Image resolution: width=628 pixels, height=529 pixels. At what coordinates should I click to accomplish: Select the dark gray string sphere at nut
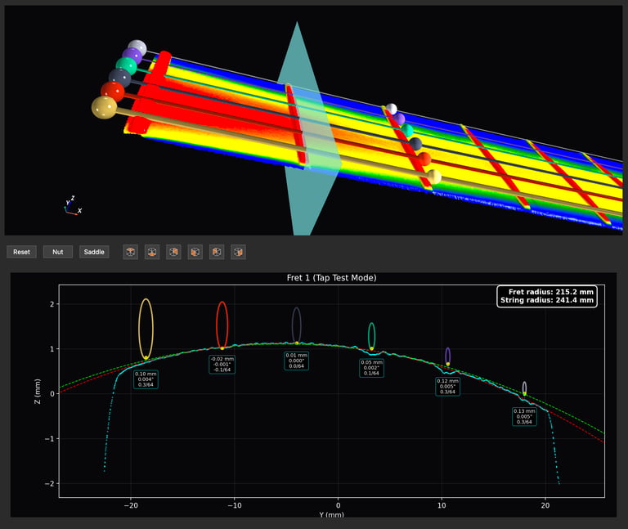click(119, 78)
